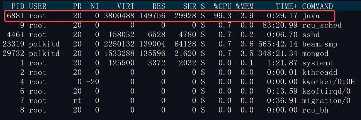Click the VIRT value 1533288
The image size is (361, 120).
(x=119, y=54)
